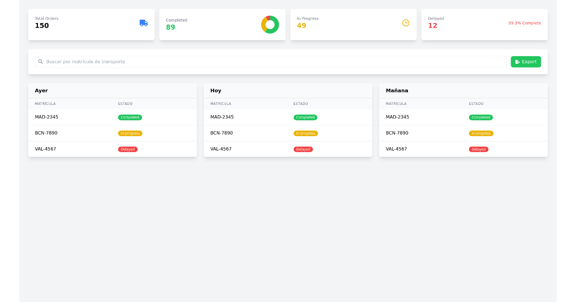Select the BCN-7890 row in the Ayer table
The height and width of the screenshot is (302, 576).
(x=112, y=133)
